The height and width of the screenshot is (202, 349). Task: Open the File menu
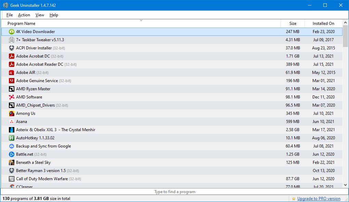[10, 15]
